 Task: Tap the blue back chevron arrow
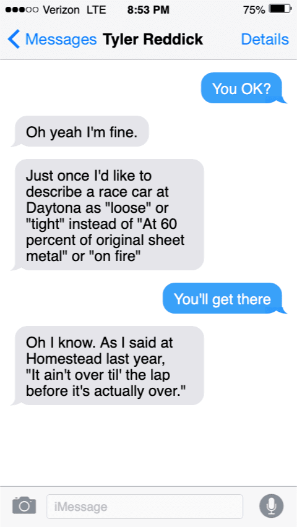[x=14, y=39]
